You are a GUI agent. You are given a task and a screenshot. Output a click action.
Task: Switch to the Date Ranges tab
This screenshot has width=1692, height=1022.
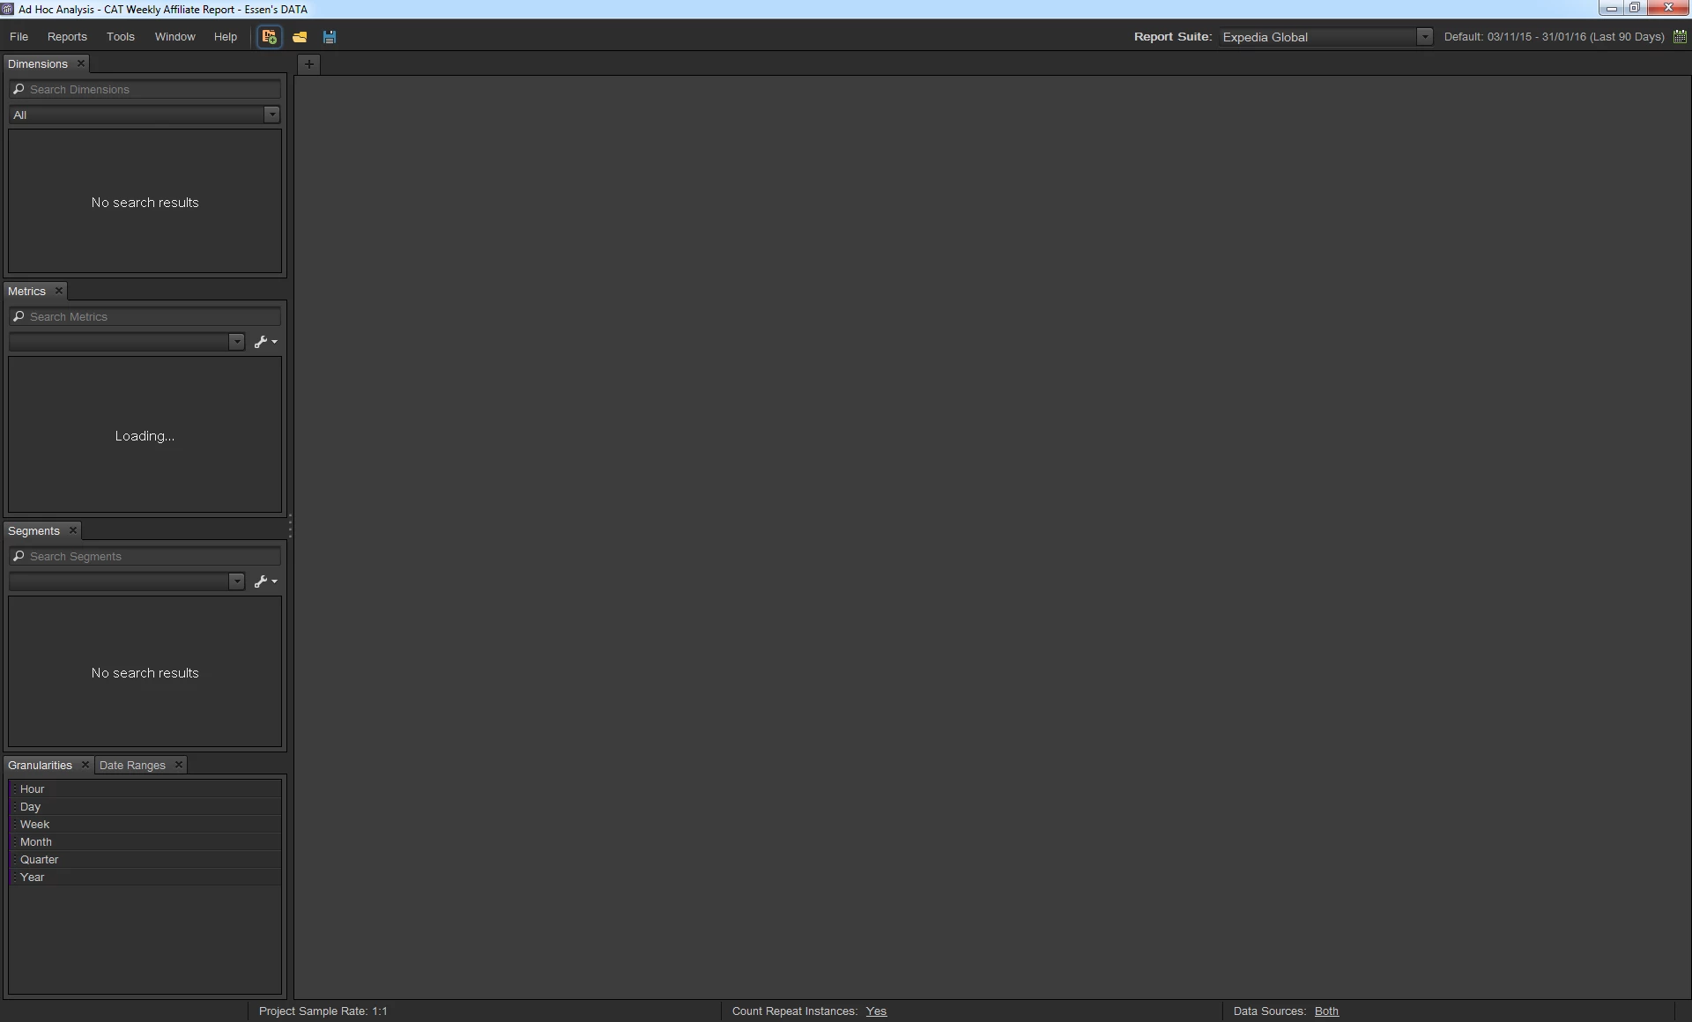pyautogui.click(x=132, y=765)
